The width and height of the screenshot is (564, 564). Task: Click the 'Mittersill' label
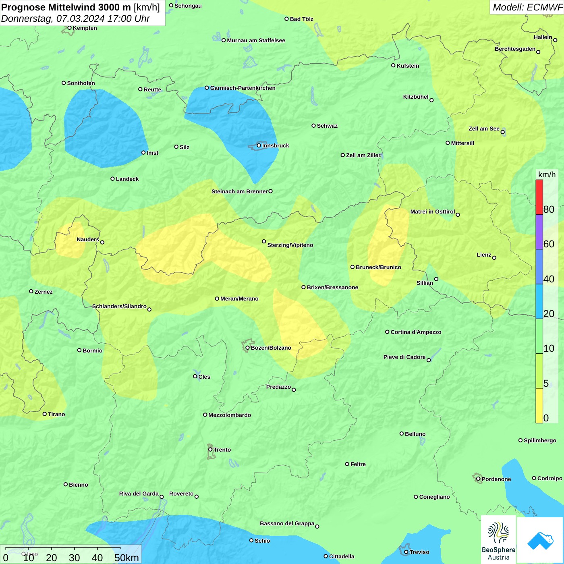pos(462,143)
